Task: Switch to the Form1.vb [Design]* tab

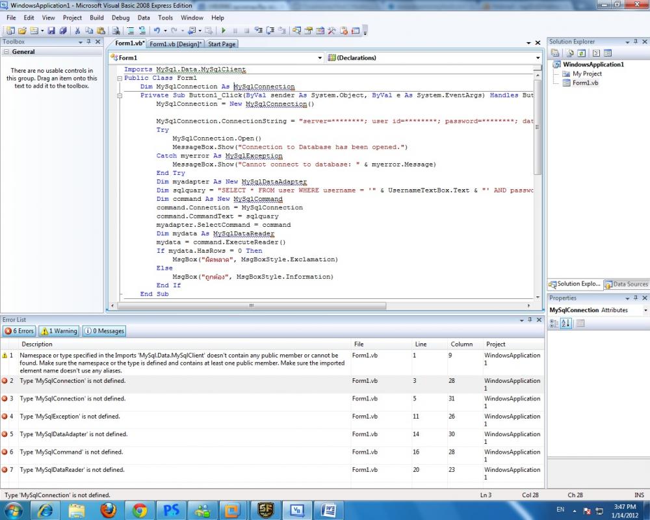Action: click(175, 44)
